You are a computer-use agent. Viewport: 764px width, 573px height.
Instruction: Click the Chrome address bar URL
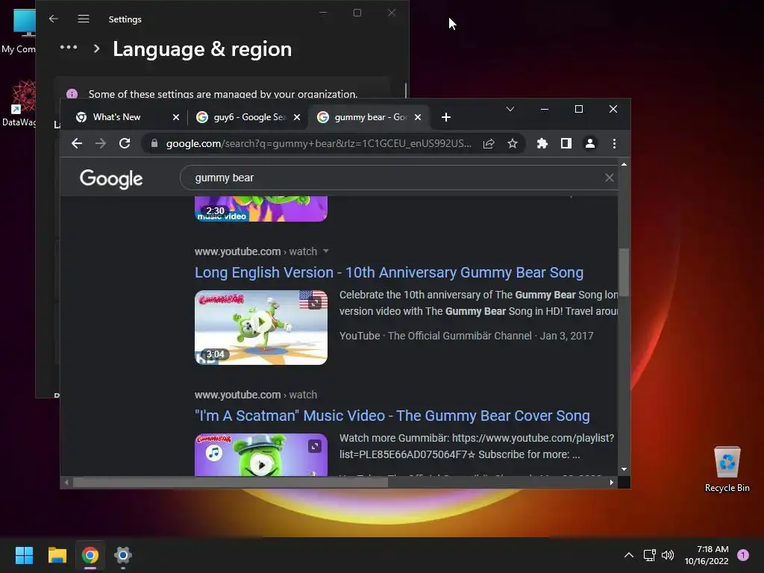[x=319, y=143]
